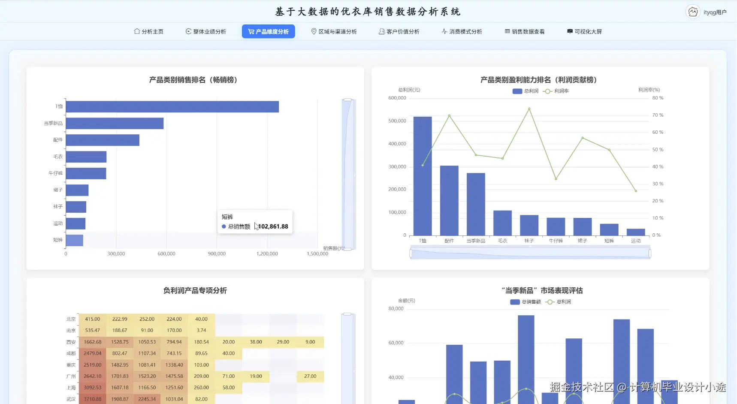Click the 产品类别销售排名（畅销榜）chart title
737x404 pixels.
click(x=193, y=80)
